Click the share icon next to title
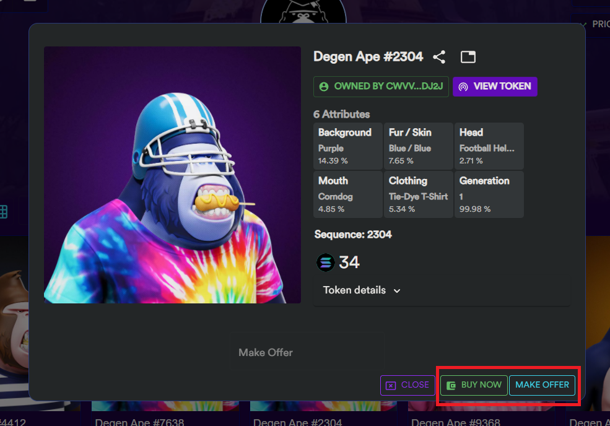Screen dimensions: 610x426 pos(439,57)
